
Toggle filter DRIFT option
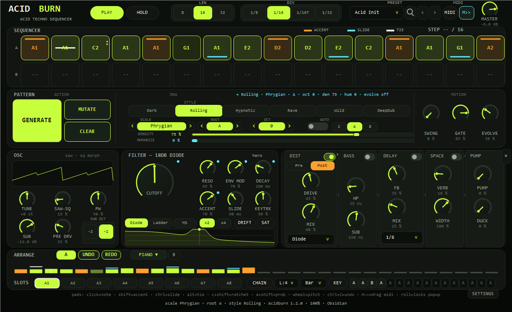245,223
